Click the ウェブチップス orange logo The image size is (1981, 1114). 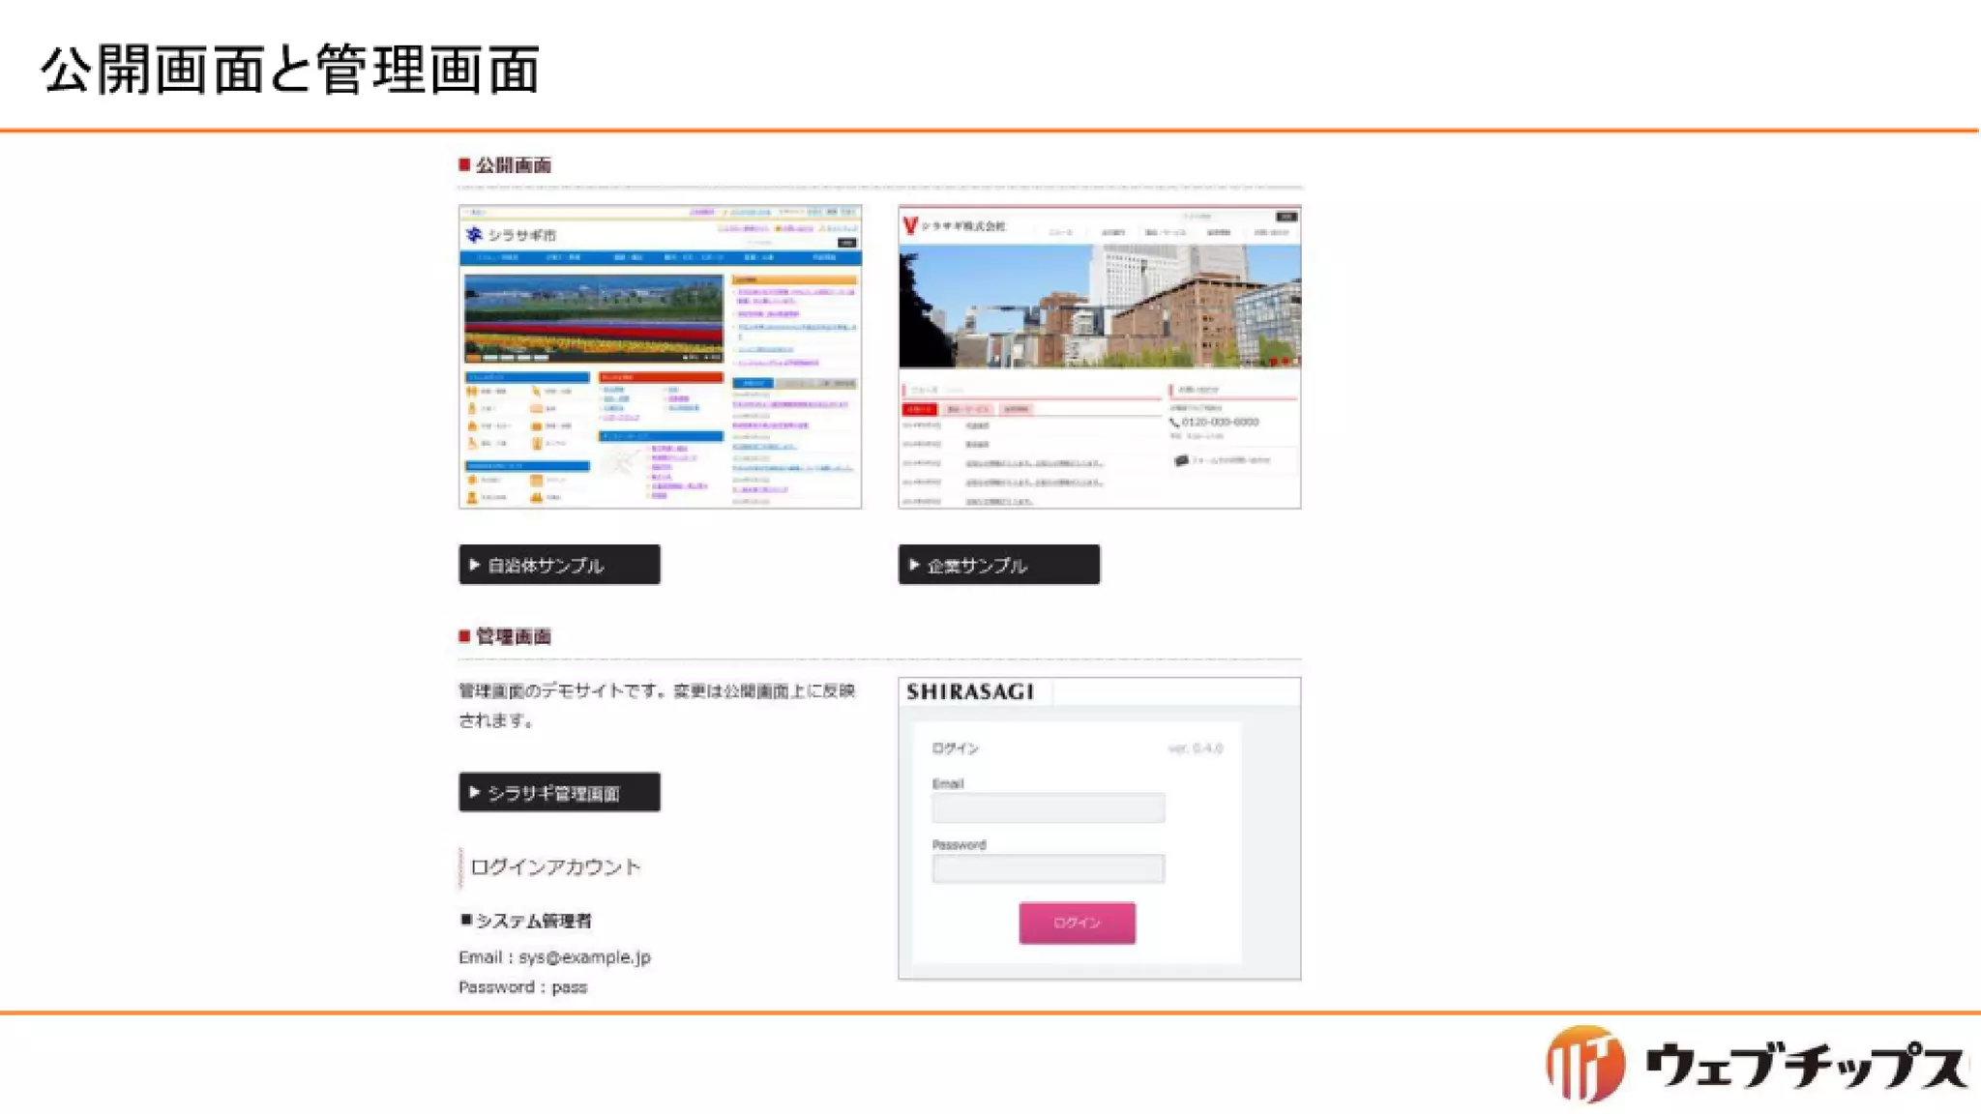point(1584,1065)
